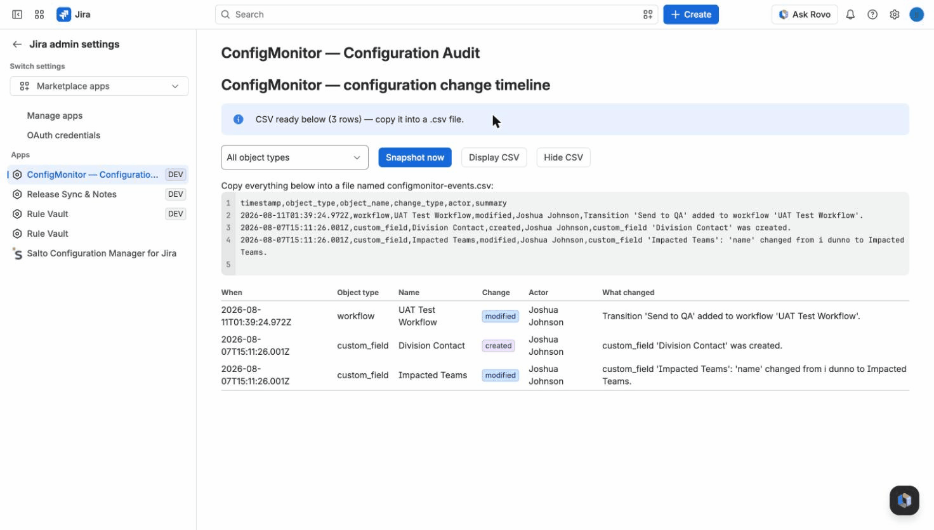This screenshot has width=934, height=530.
Task: Click Display CSV button
Action: tap(494, 157)
